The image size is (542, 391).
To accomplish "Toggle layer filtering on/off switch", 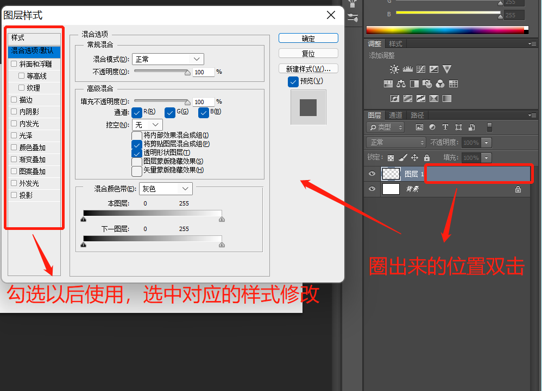I will tap(489, 127).
